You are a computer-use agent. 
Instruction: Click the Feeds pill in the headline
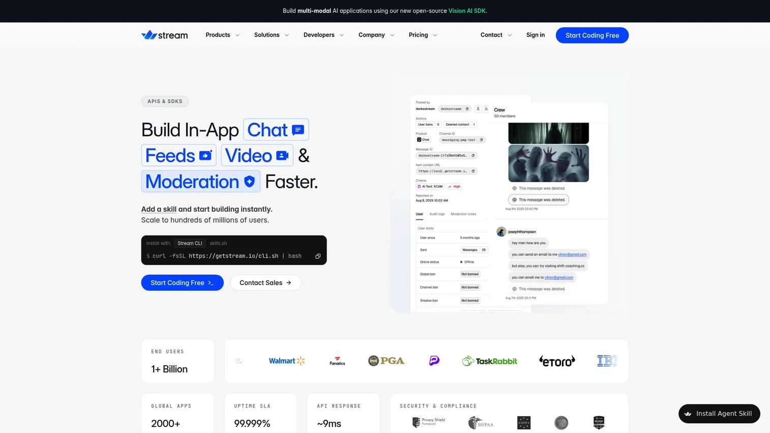pos(179,155)
